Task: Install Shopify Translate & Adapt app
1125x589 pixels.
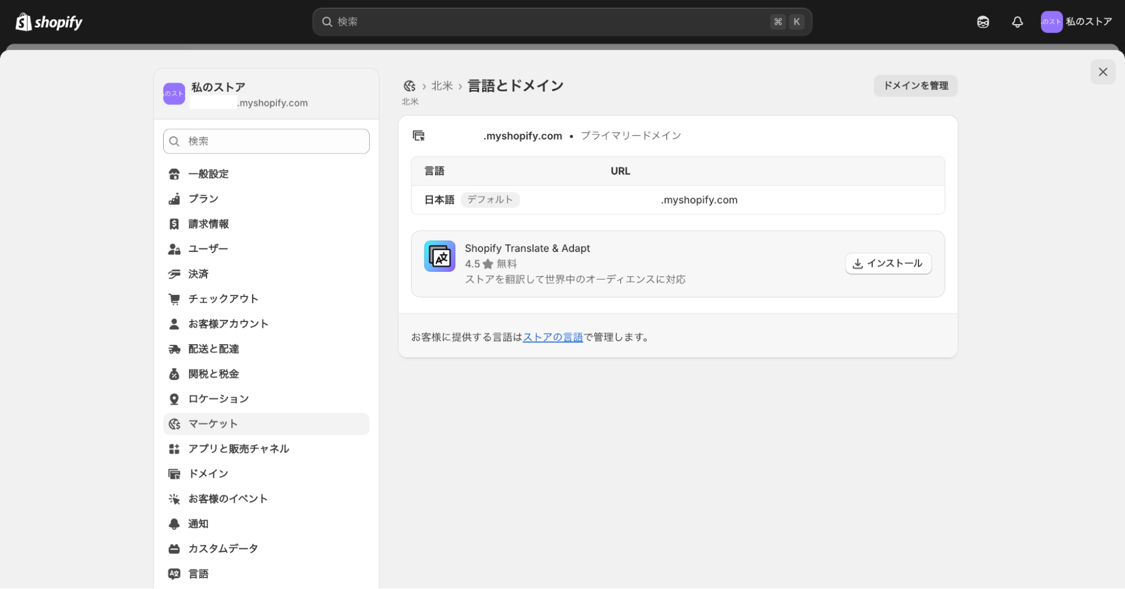Action: (888, 263)
